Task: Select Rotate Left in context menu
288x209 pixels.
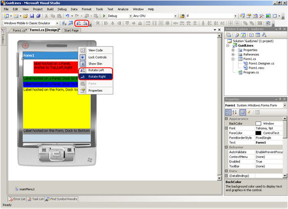Action: click(96, 70)
